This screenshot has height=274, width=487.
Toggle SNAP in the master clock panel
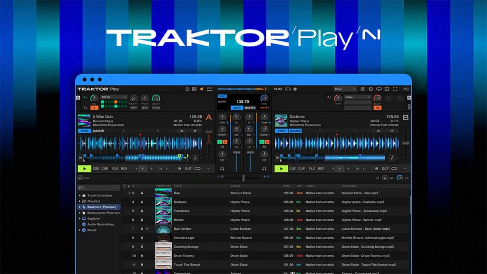click(222, 96)
